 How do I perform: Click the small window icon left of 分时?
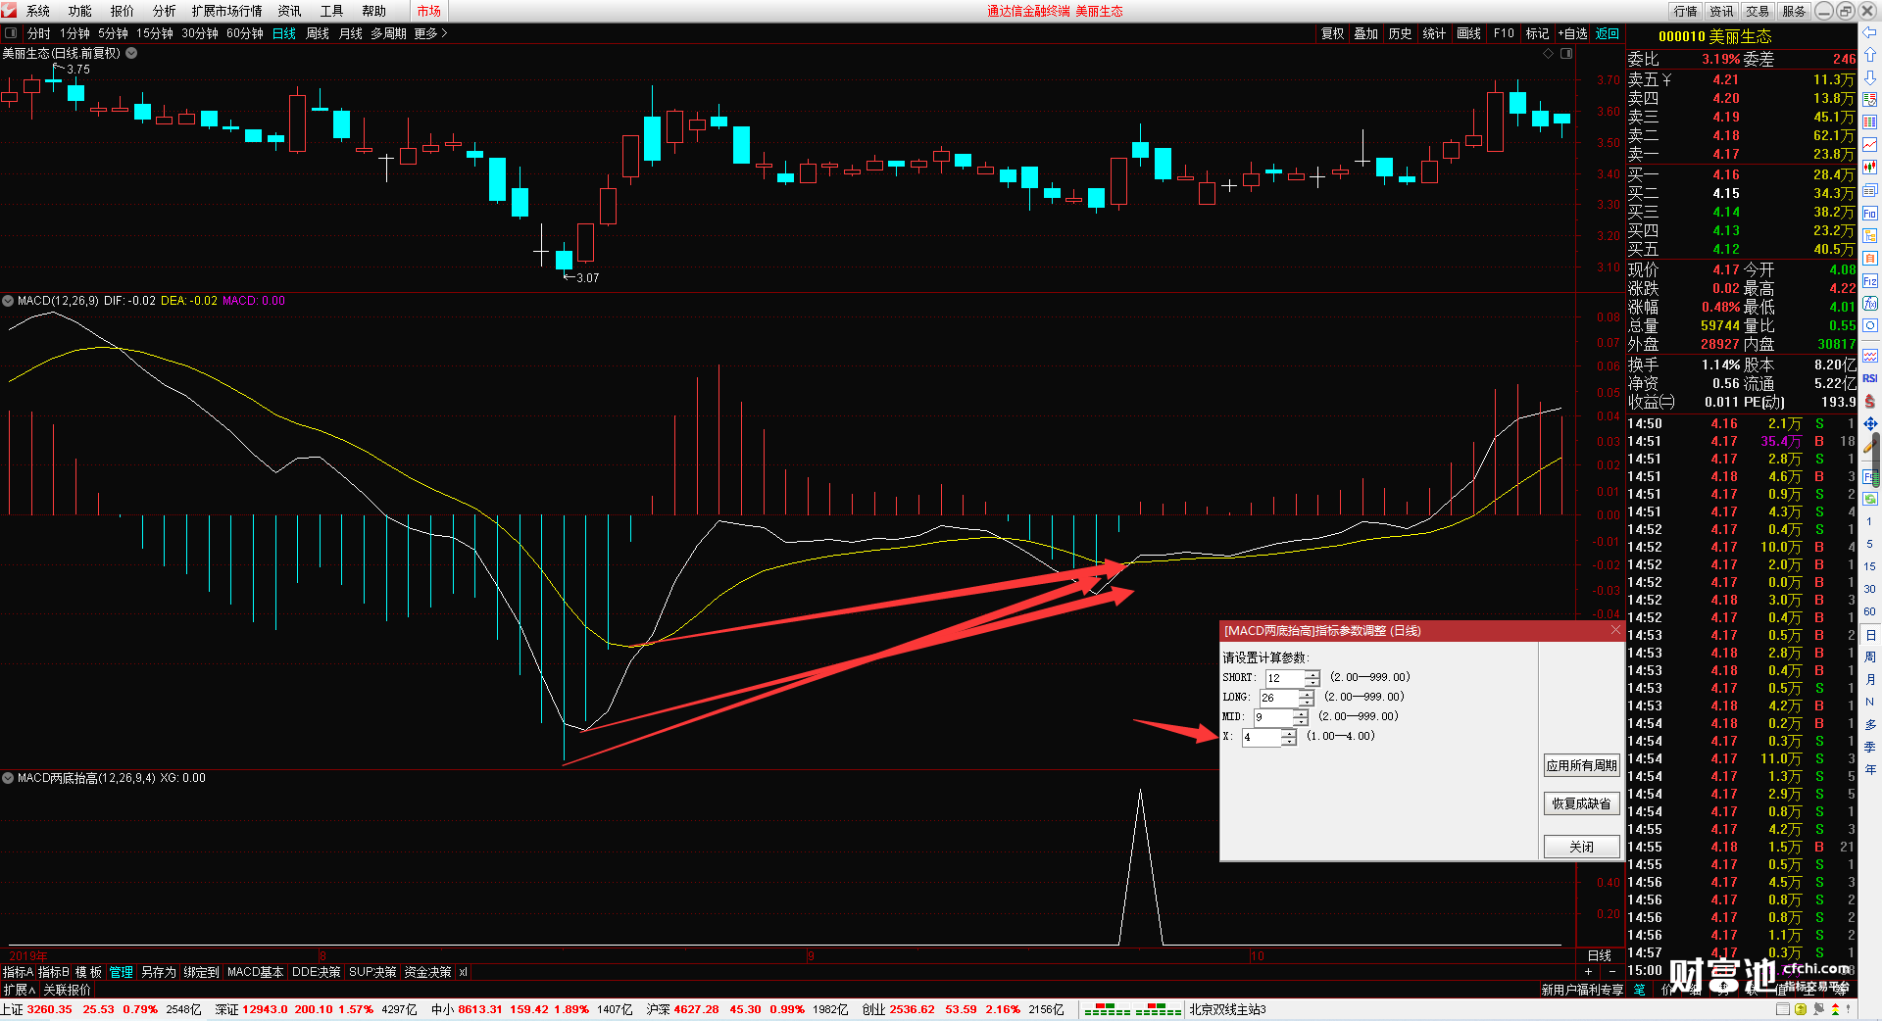click(x=11, y=33)
